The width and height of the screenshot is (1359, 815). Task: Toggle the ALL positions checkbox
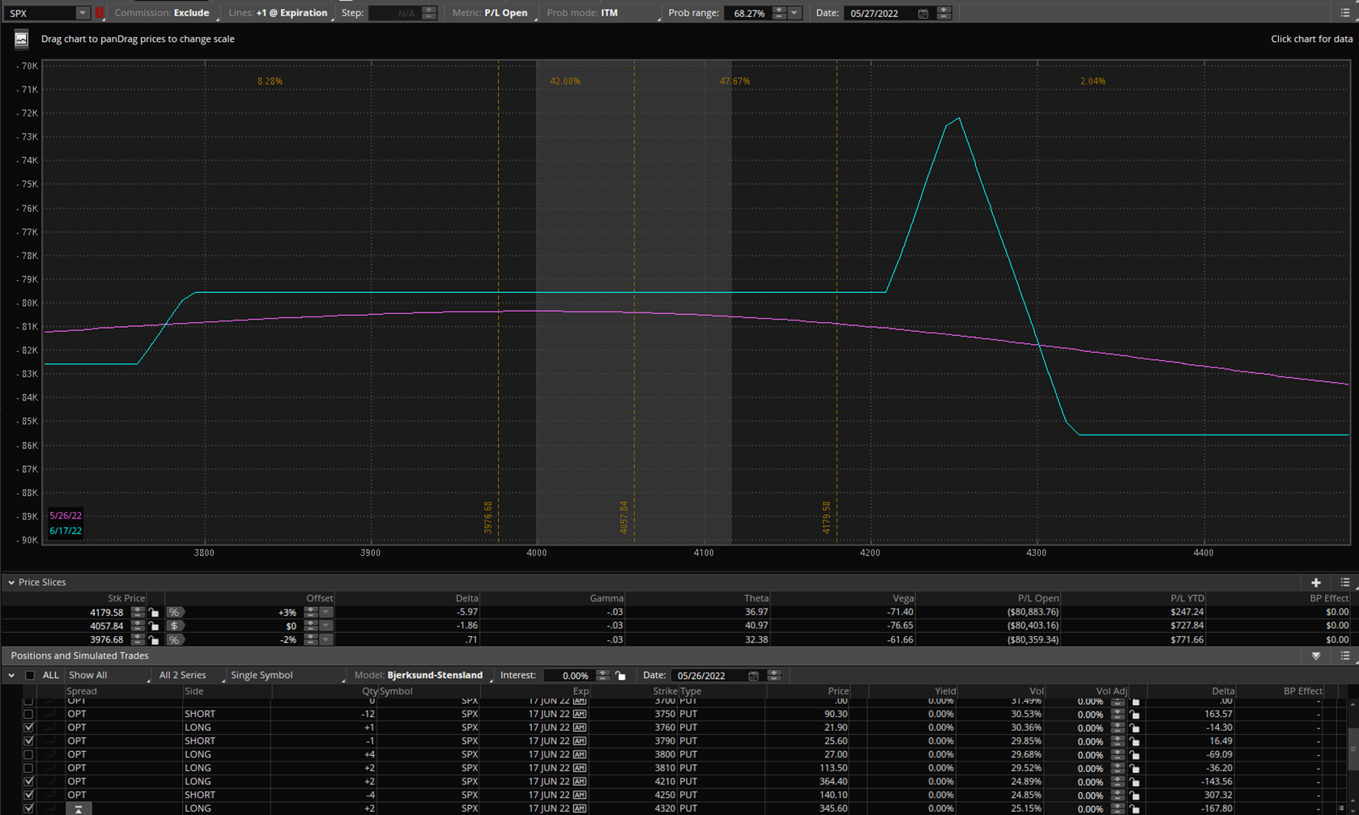(x=30, y=675)
